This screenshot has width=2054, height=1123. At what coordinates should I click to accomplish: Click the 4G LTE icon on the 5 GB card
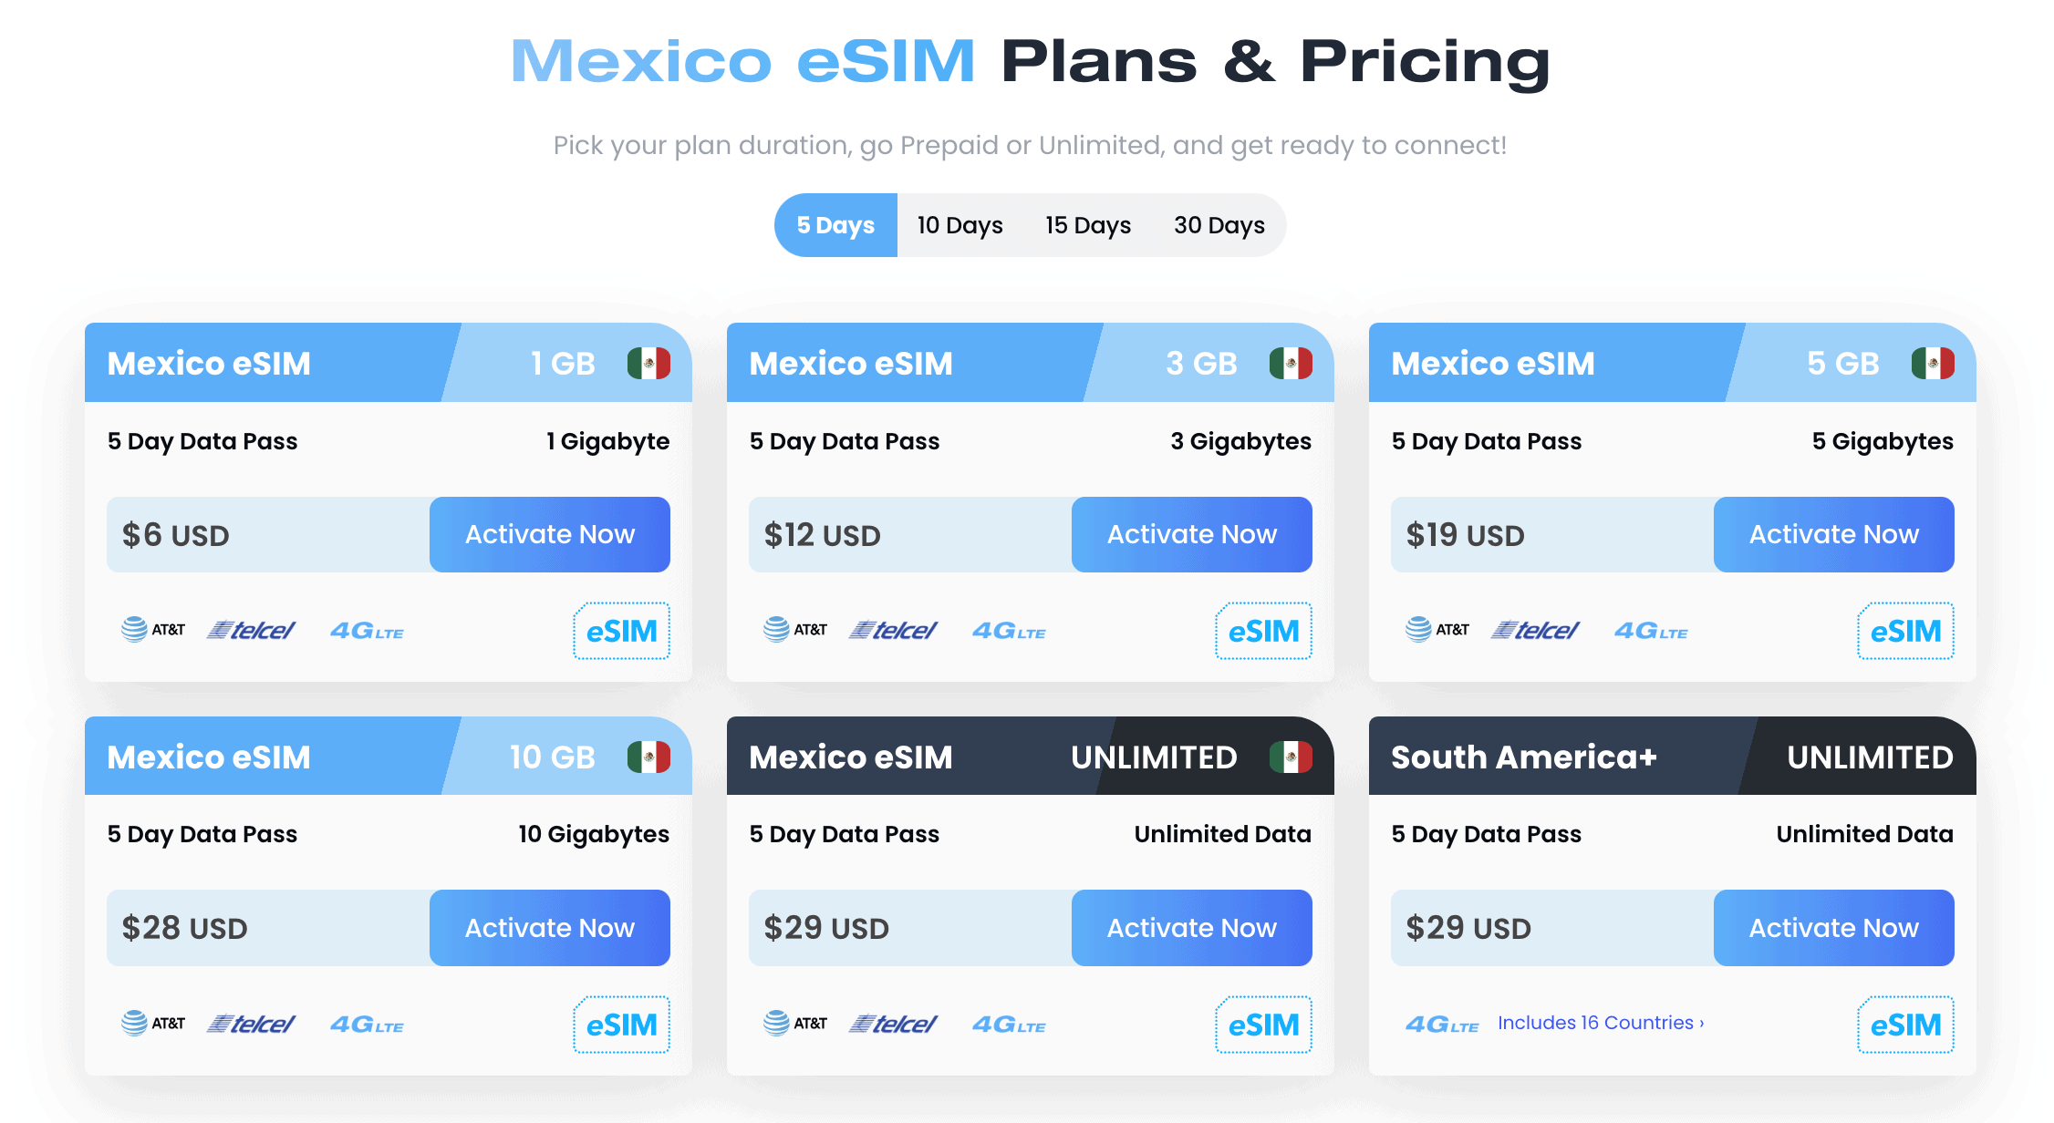click(1651, 630)
